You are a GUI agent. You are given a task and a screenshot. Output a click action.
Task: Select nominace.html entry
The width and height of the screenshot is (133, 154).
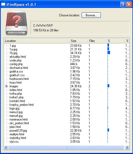[18, 119]
